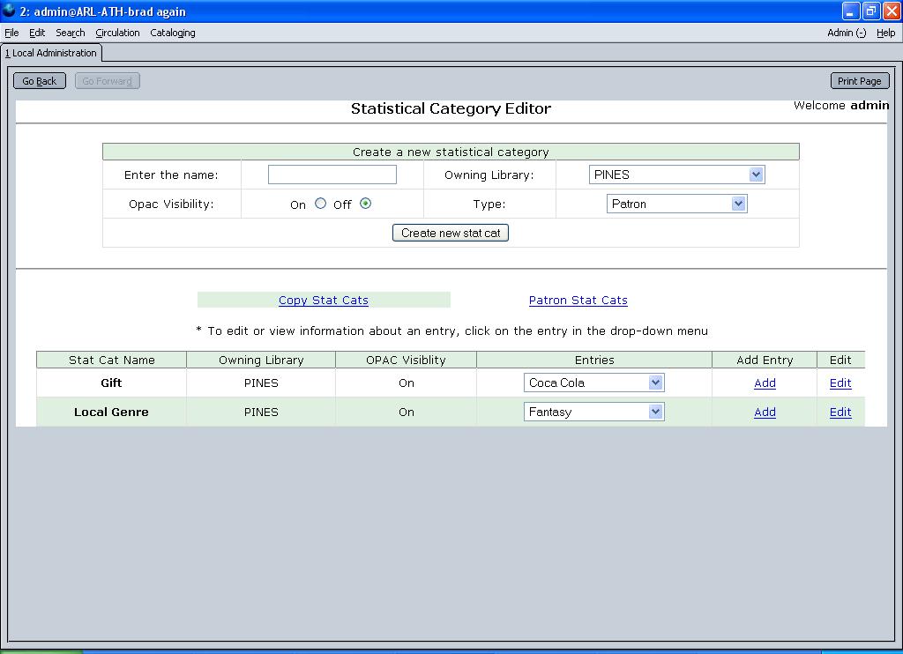Open the Copy Stat Cats link
Viewport: 903px width, 654px height.
[x=324, y=301]
